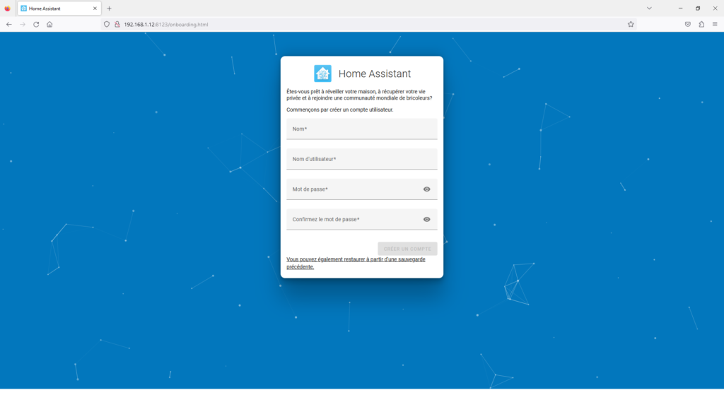Click the CRÉER UN COMPTE button
Image resolution: width=724 pixels, height=407 pixels.
[407, 248]
